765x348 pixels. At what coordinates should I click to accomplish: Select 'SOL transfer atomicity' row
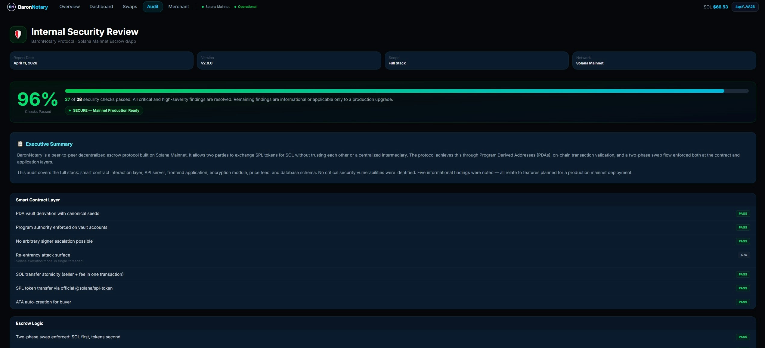click(x=383, y=274)
